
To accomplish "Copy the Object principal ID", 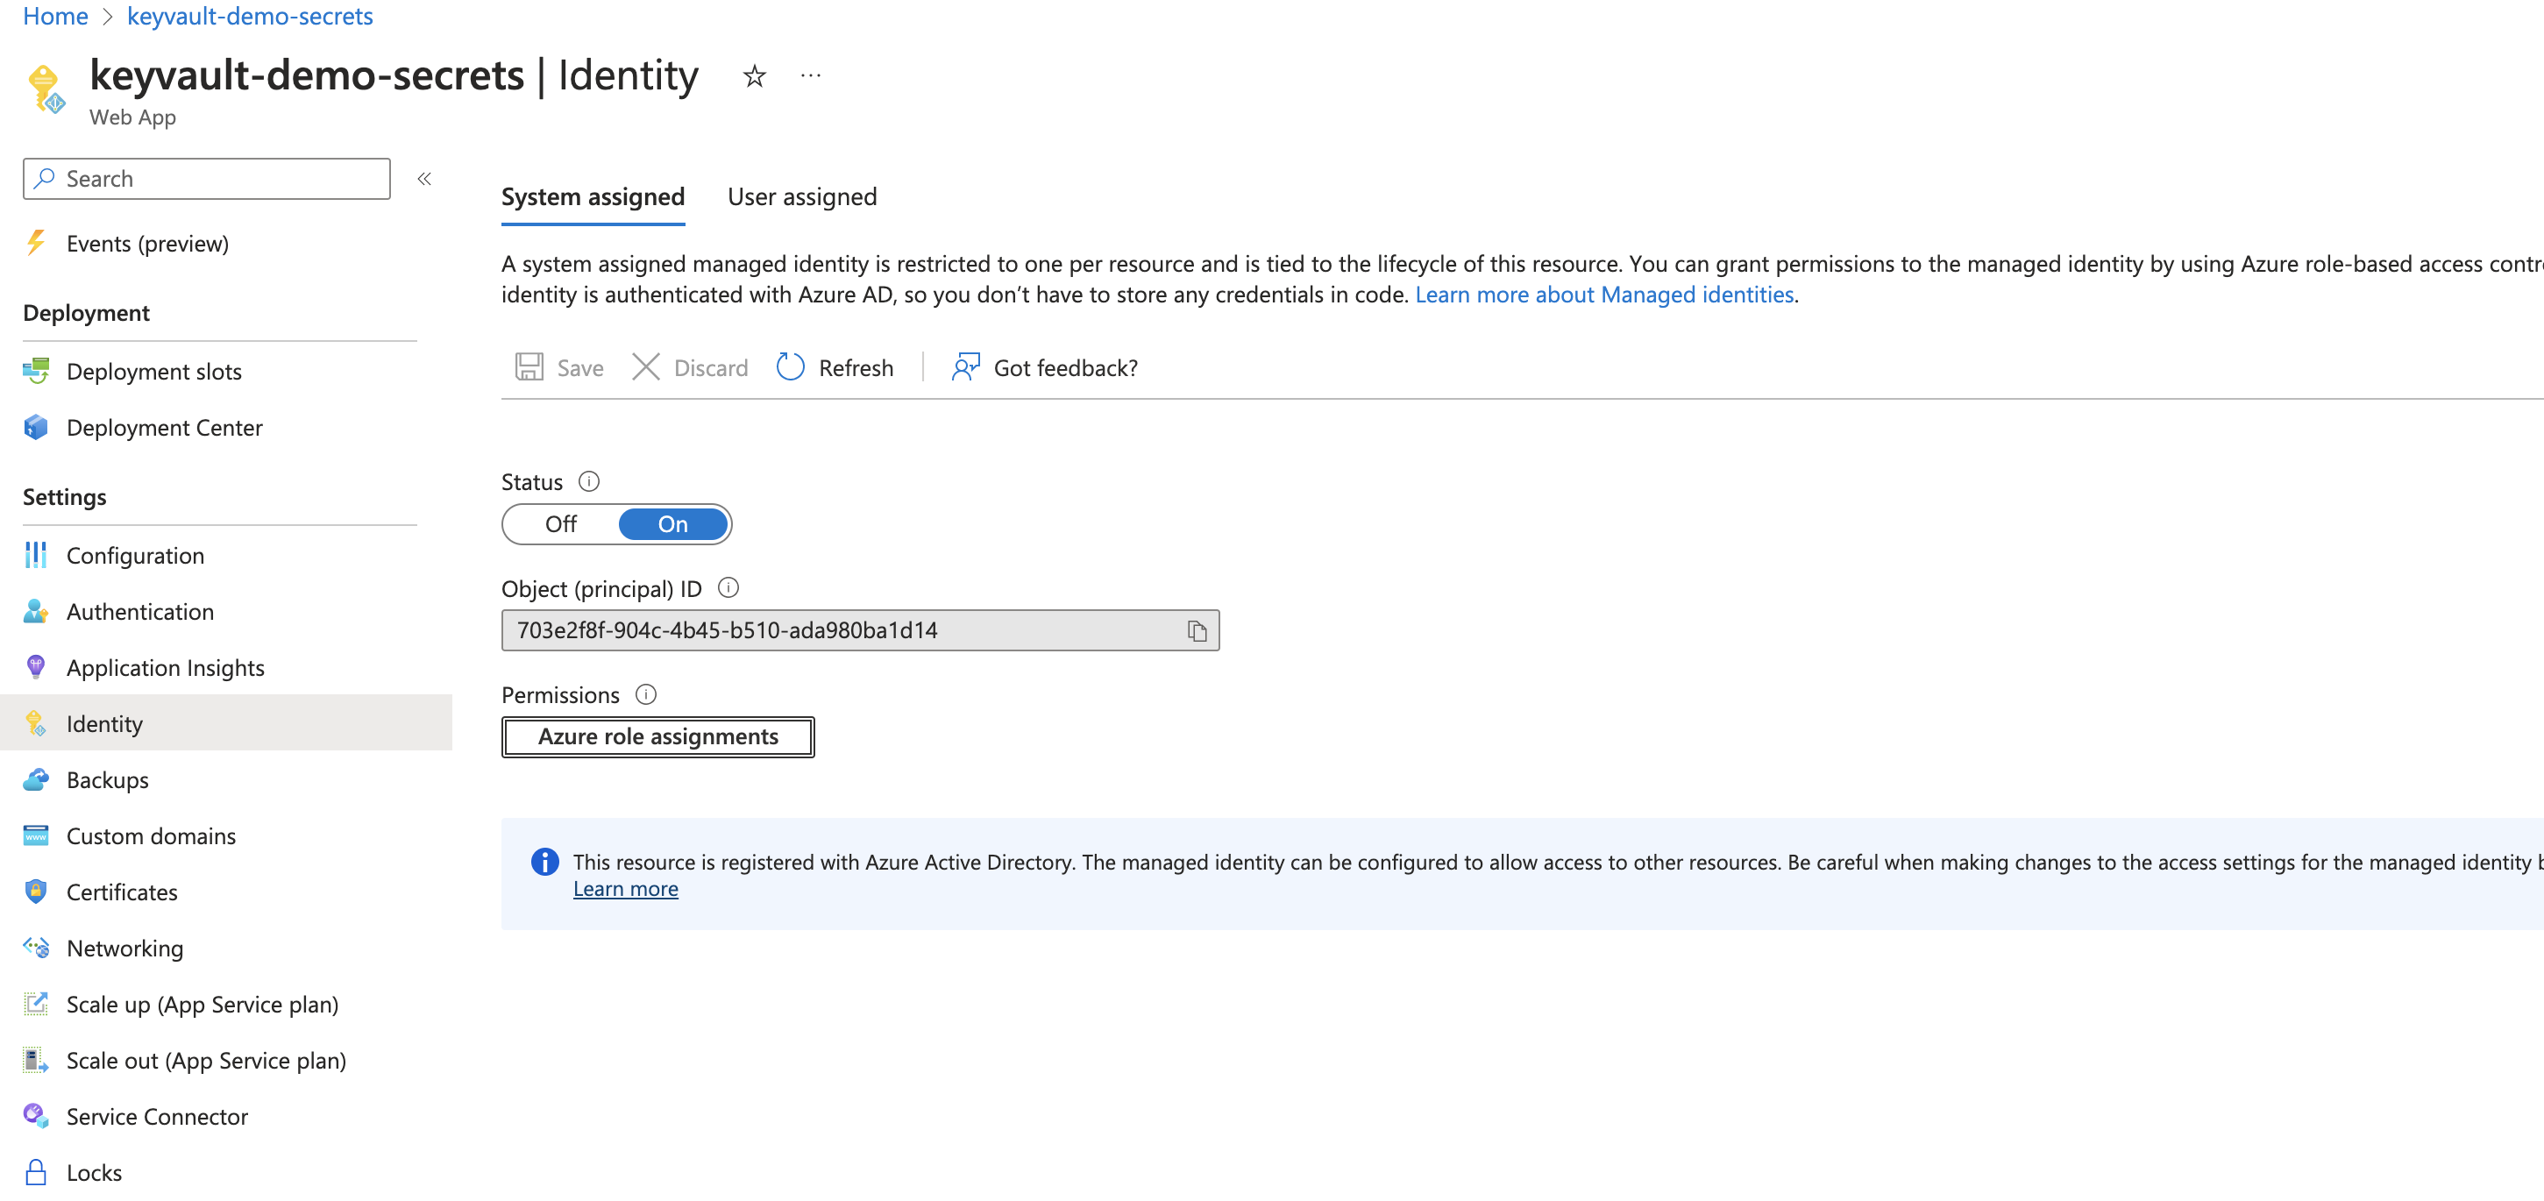I will tap(1197, 629).
